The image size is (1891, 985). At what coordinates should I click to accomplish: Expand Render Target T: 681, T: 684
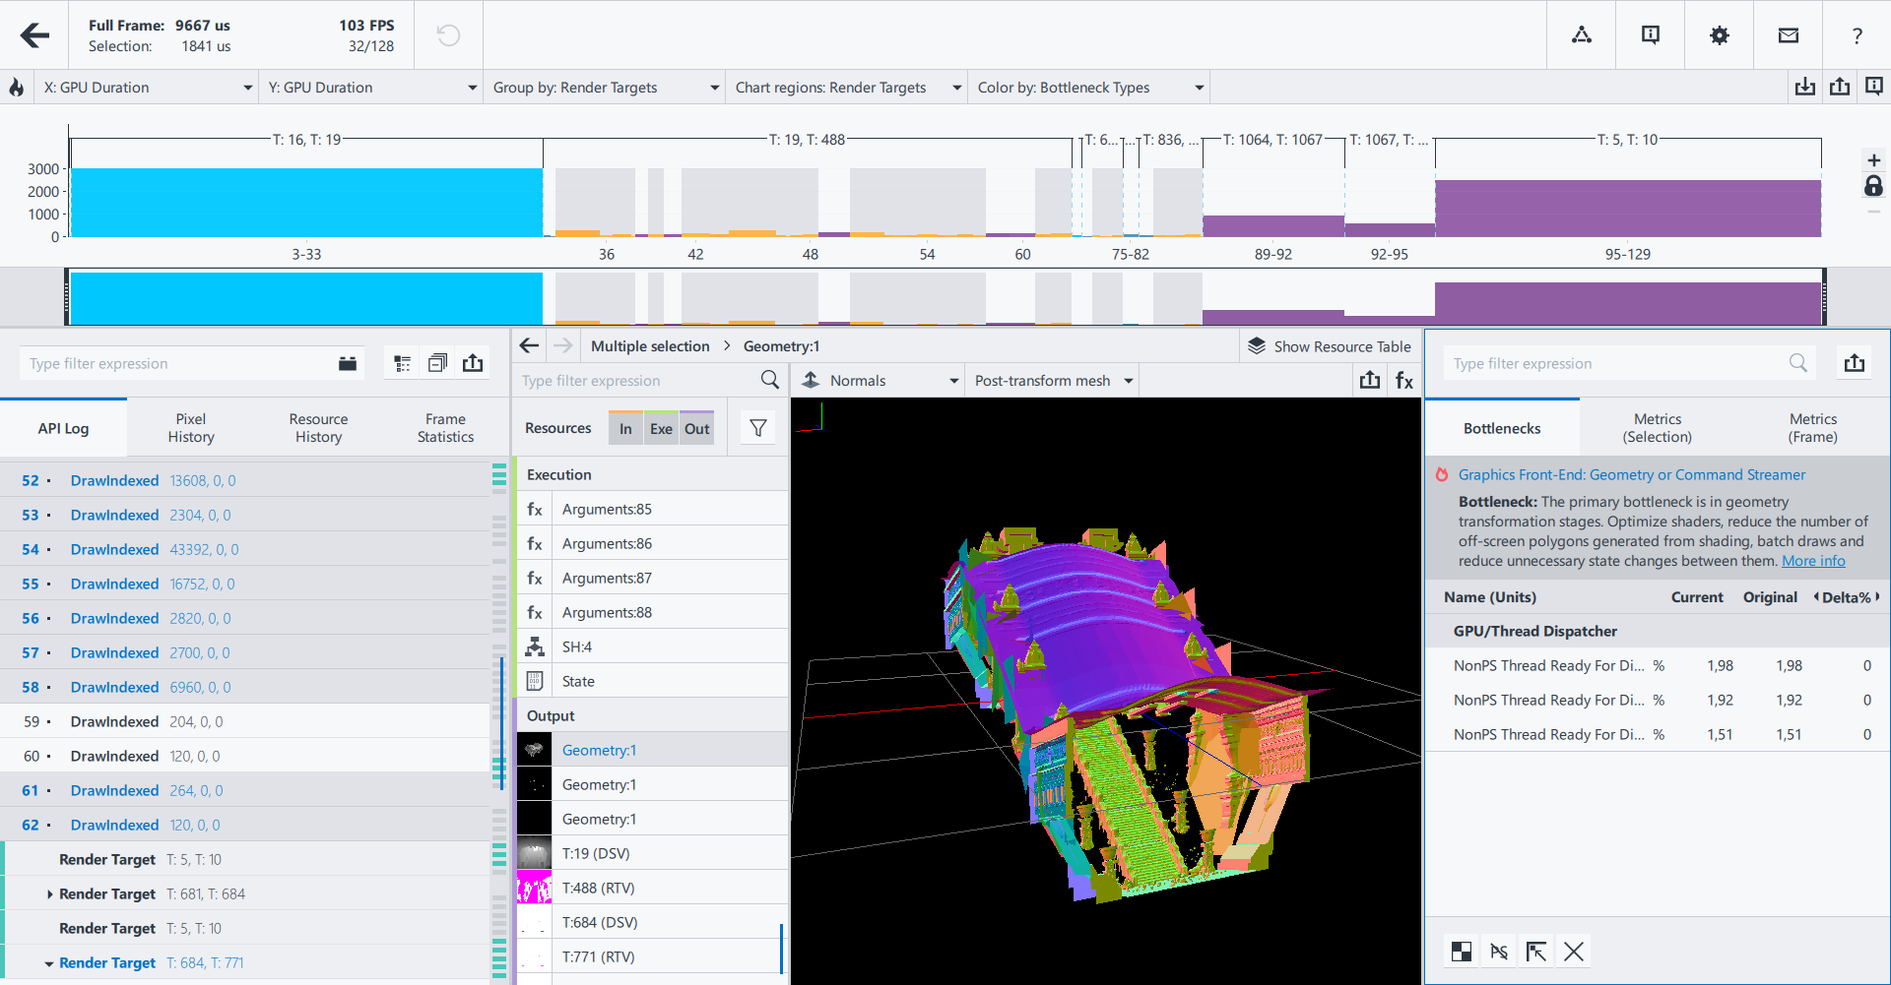coord(50,894)
